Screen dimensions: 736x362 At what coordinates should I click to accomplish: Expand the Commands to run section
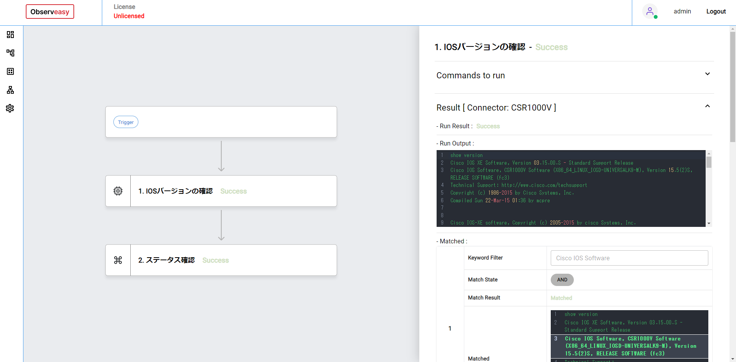708,74
